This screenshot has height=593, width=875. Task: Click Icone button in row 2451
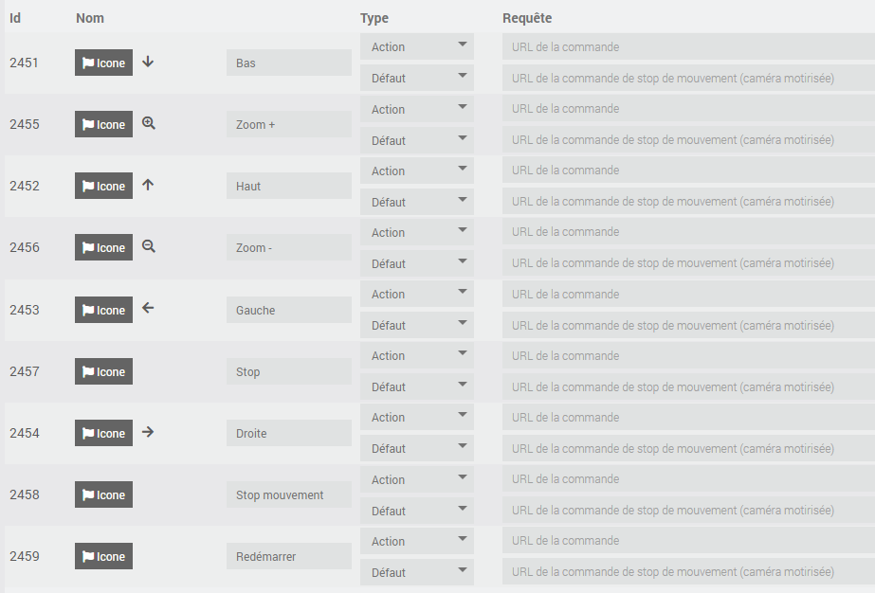pyautogui.click(x=103, y=63)
